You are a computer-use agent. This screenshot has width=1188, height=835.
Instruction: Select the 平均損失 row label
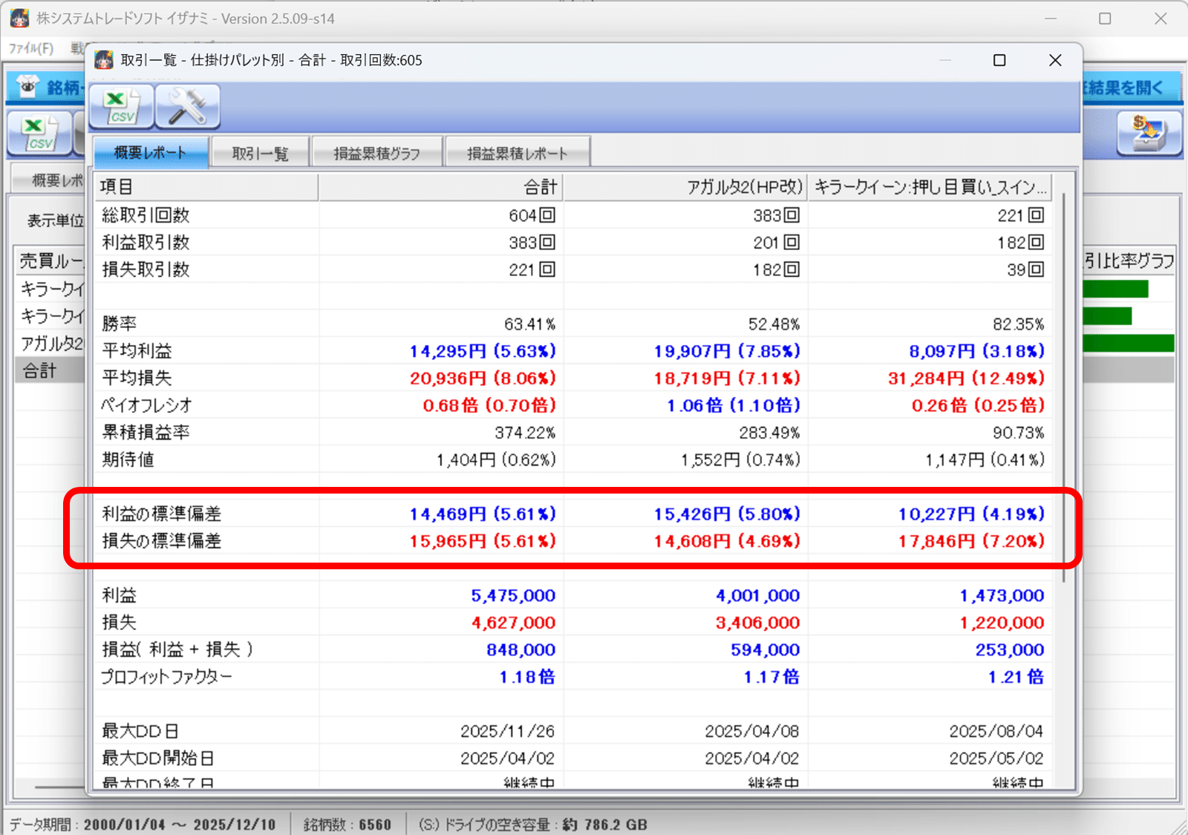(x=137, y=378)
